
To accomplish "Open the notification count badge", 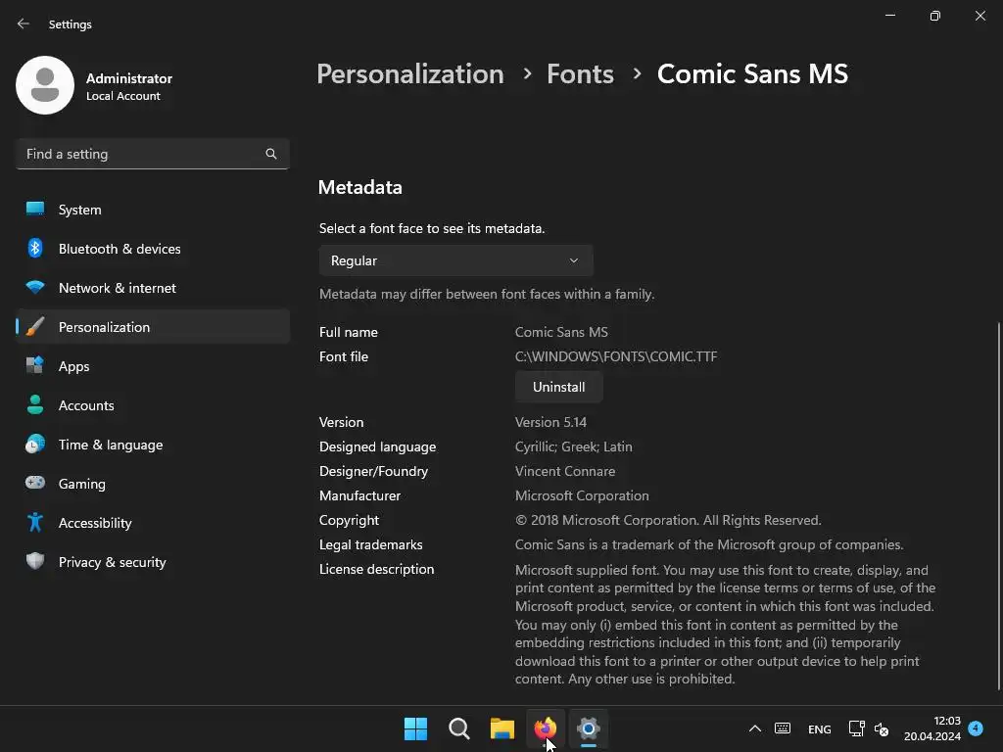I will pyautogui.click(x=976, y=728).
